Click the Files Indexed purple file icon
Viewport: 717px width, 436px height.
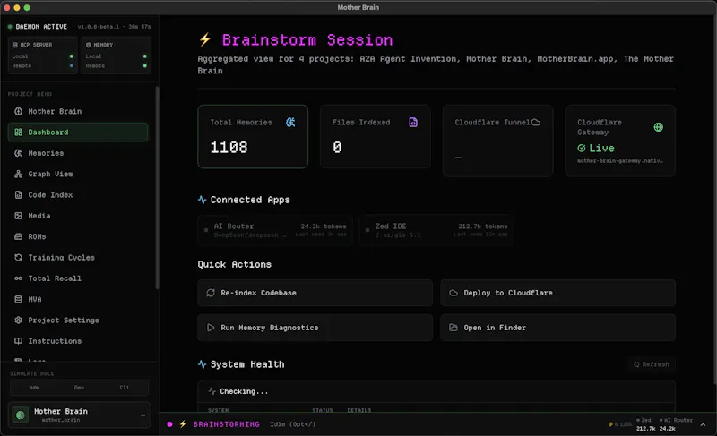[413, 123]
